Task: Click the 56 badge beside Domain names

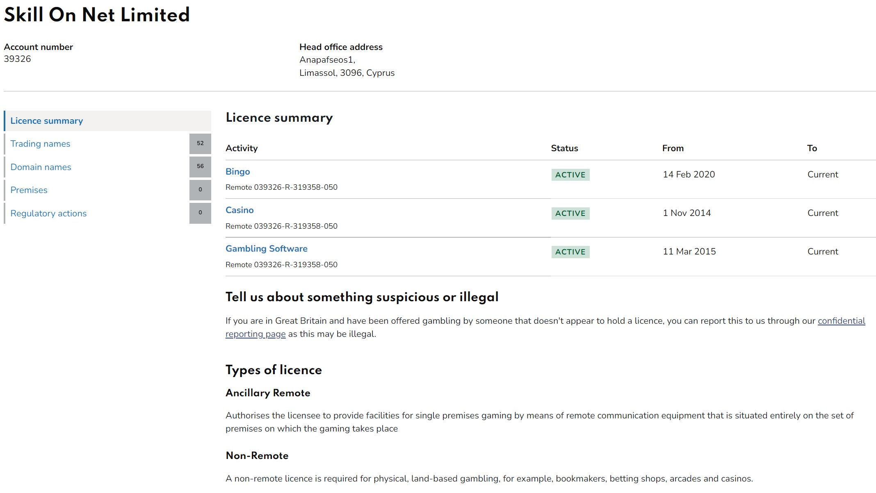Action: (x=200, y=167)
